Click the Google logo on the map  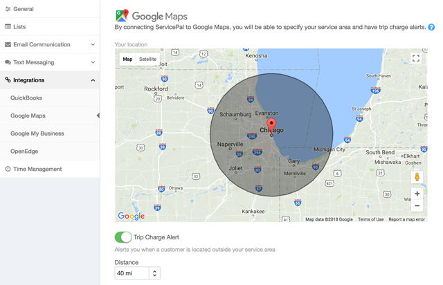pos(131,216)
